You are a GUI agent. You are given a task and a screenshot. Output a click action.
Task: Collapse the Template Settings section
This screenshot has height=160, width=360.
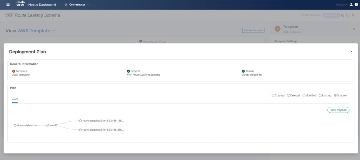point(353,41)
